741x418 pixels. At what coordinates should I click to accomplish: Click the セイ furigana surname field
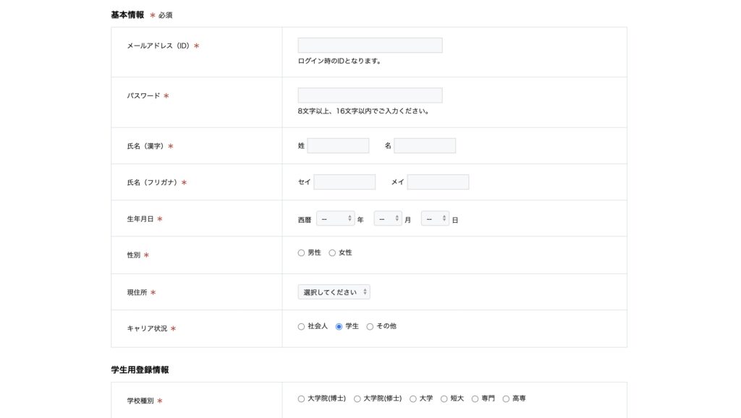tap(344, 182)
